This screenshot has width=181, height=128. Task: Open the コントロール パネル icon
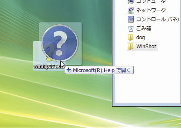(131, 19)
